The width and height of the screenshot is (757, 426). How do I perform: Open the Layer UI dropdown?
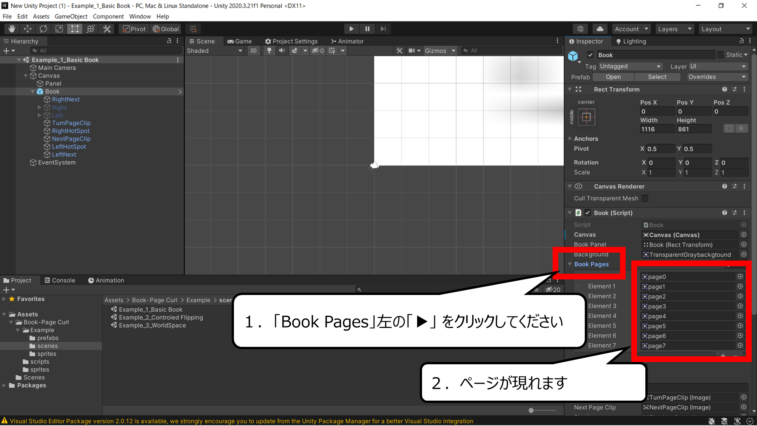pyautogui.click(x=718, y=66)
